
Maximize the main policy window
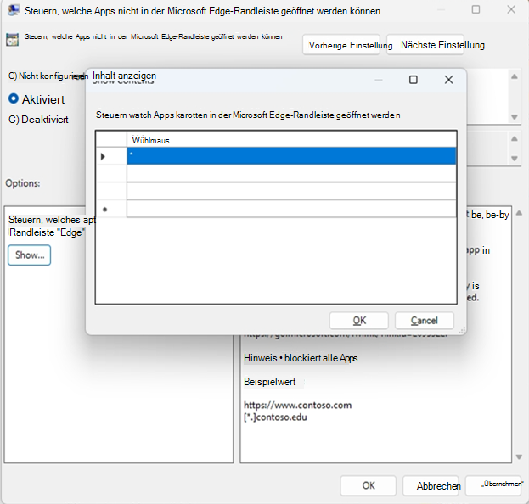pos(476,9)
